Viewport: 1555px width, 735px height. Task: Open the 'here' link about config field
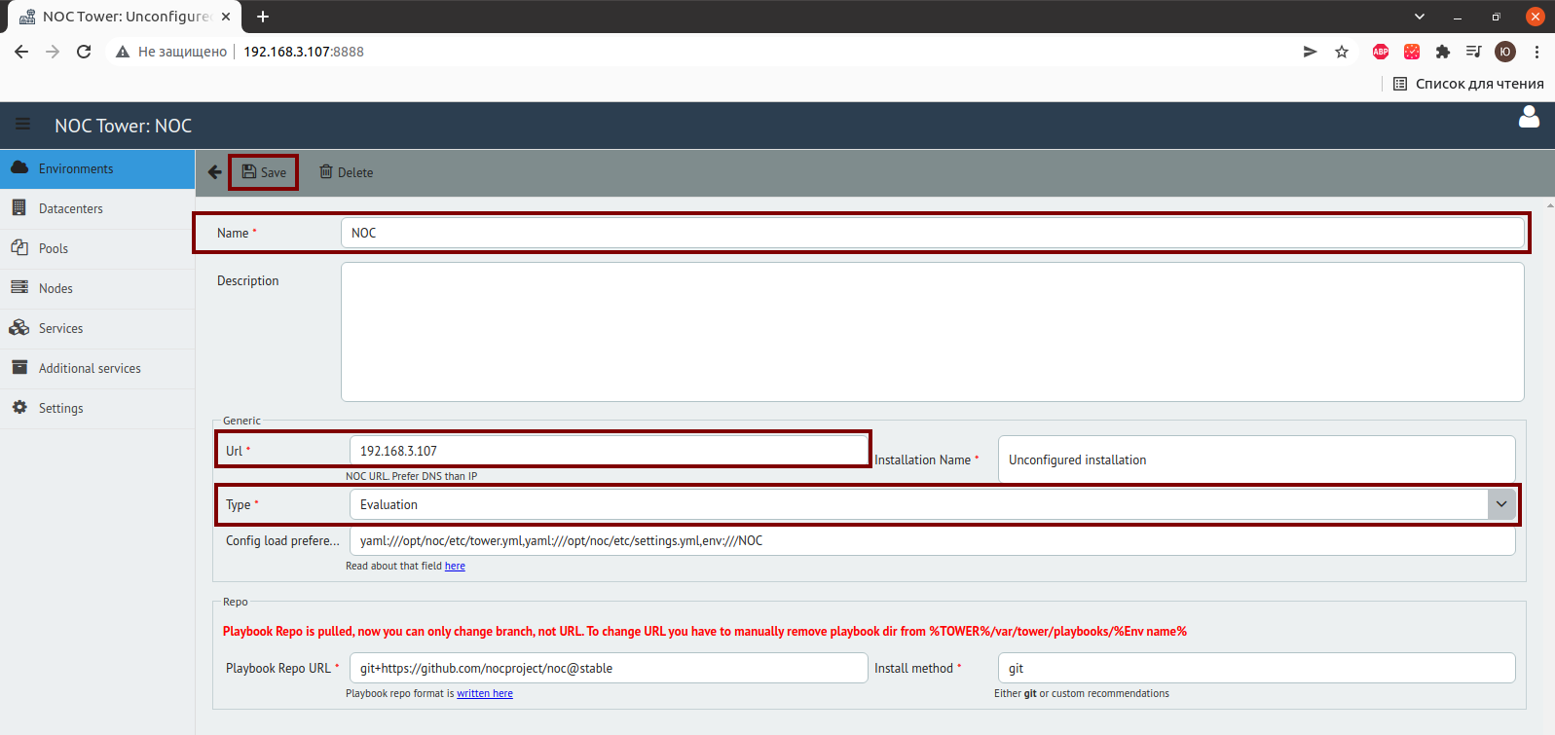[455, 566]
